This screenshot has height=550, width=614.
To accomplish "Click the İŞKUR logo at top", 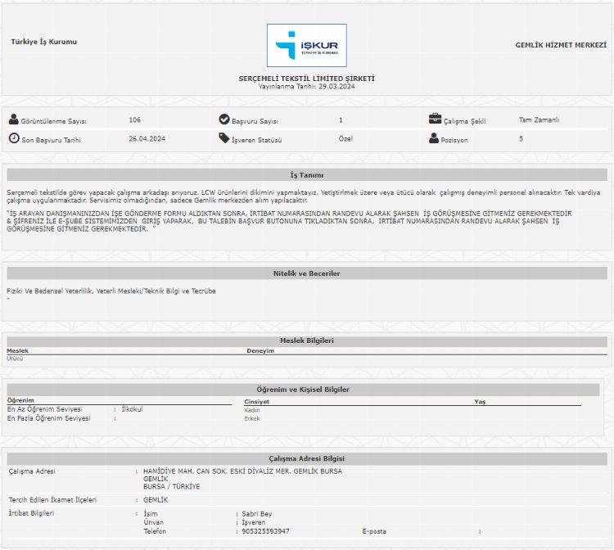I will [306, 45].
